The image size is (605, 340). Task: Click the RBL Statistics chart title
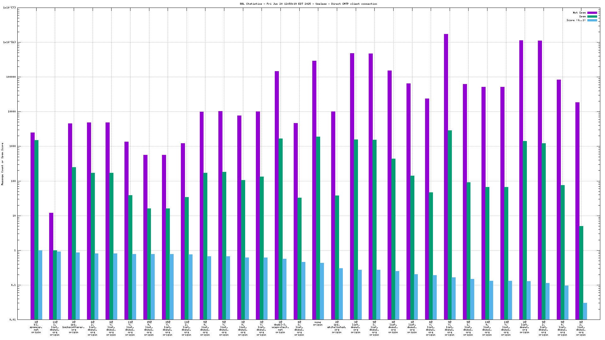click(308, 4)
